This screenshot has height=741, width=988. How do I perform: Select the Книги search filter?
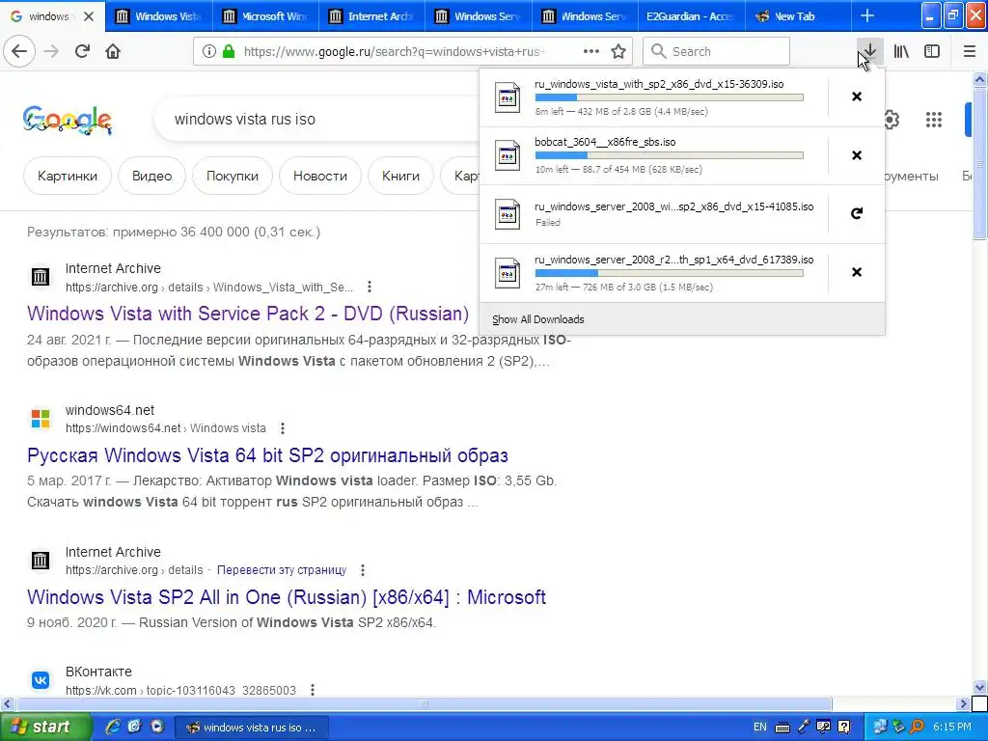pyautogui.click(x=400, y=176)
